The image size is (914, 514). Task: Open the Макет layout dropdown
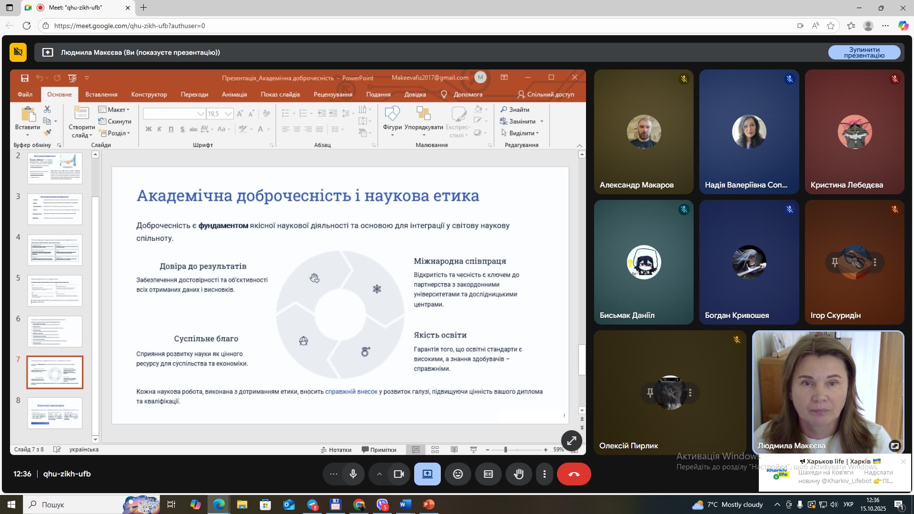[x=115, y=109]
